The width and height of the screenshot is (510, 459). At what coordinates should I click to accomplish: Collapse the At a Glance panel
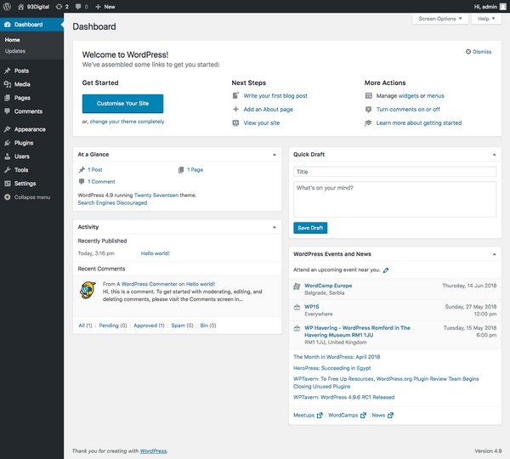click(x=275, y=155)
